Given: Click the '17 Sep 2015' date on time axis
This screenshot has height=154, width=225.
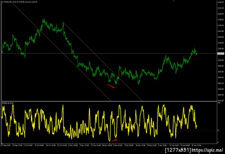Looking at the screenshot, I should tap(6, 145).
